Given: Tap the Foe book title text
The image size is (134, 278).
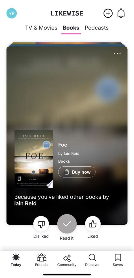Looking at the screenshot, I should click(x=62, y=145).
